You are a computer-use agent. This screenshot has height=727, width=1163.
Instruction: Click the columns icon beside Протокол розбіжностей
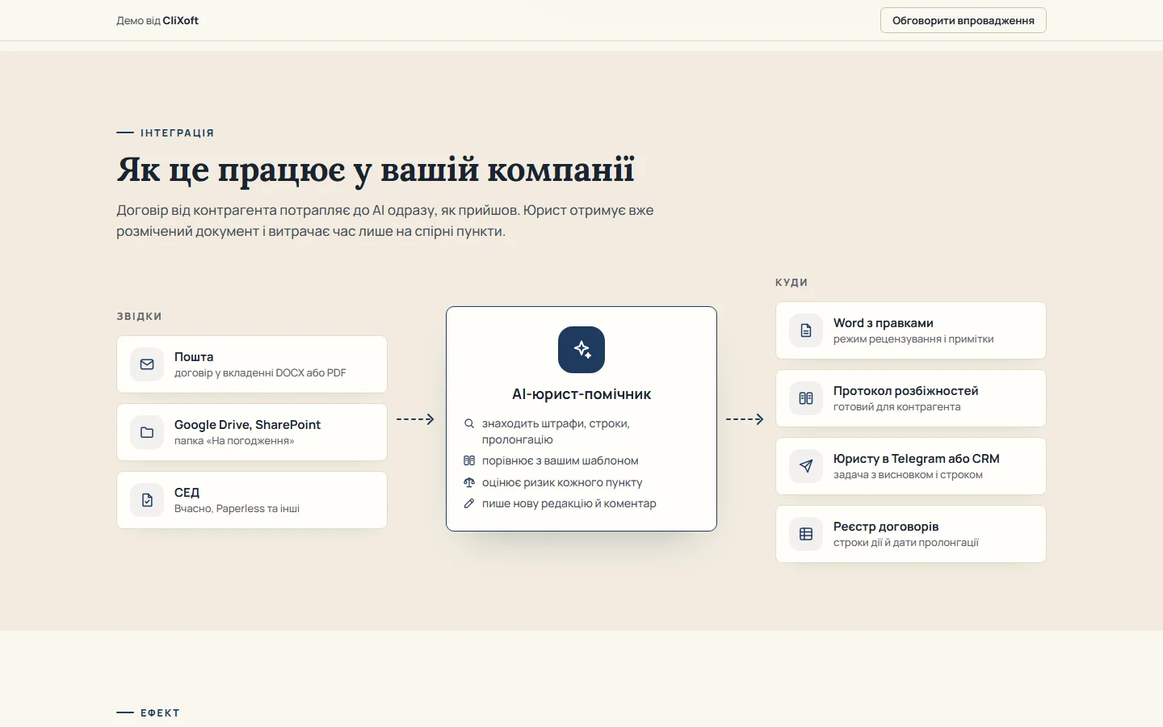(806, 398)
